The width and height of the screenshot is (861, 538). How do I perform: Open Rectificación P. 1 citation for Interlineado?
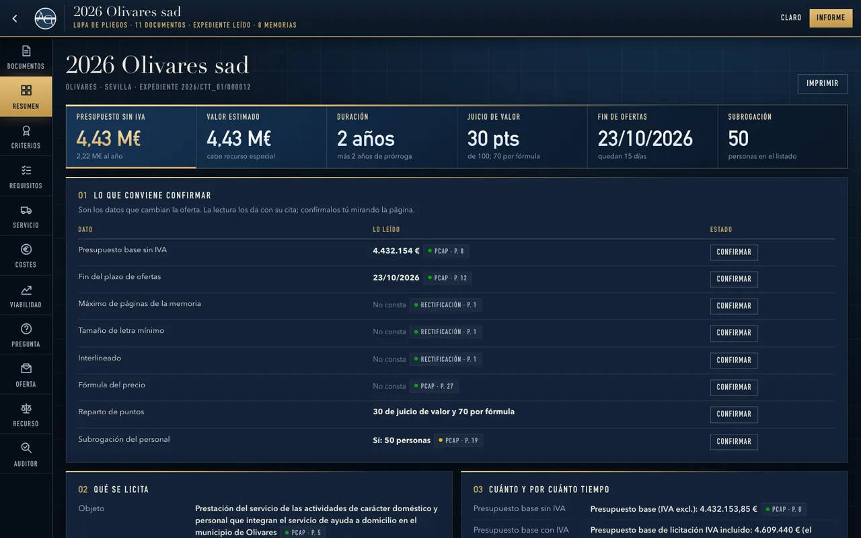446,360
